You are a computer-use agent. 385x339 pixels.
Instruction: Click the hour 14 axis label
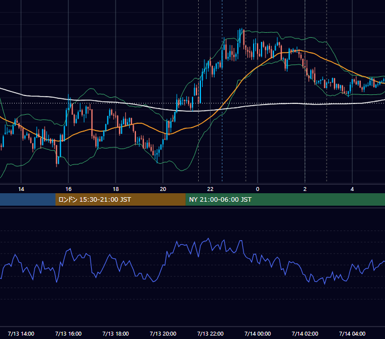[x=21, y=189]
